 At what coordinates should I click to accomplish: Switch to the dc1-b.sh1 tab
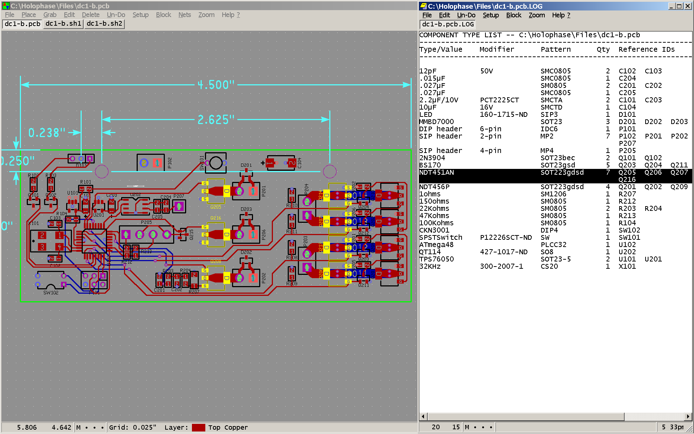[63, 24]
